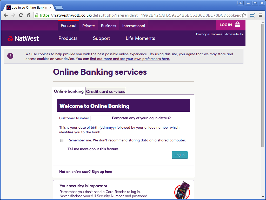Image resolution: width=266 pixels, height=200 pixels.
Task: Open the browser home page icon
Action: coord(29,15)
